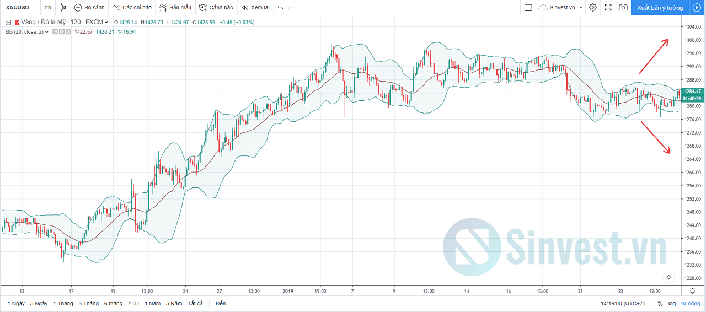Select the 5 Năm time range
This screenshot has width=706, height=312.
click(174, 304)
